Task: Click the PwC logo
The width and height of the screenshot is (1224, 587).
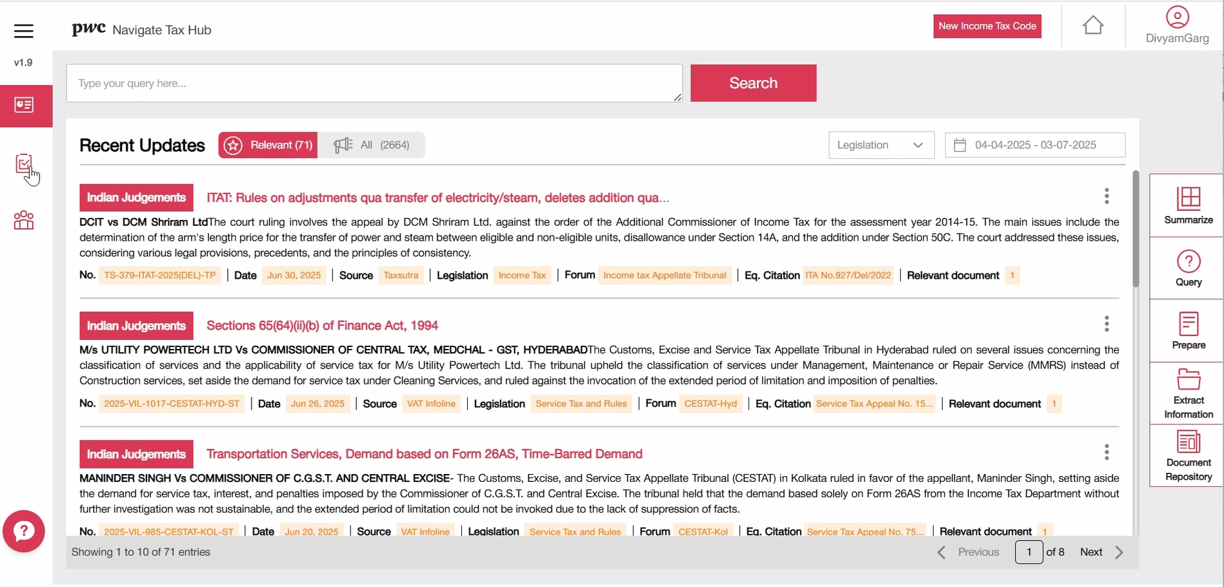Action: pos(88,28)
